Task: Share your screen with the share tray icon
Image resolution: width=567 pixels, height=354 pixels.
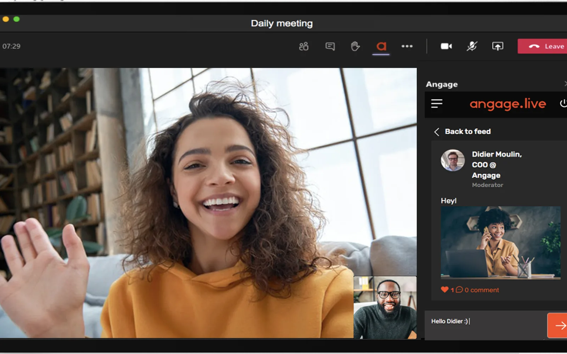Action: 498,46
